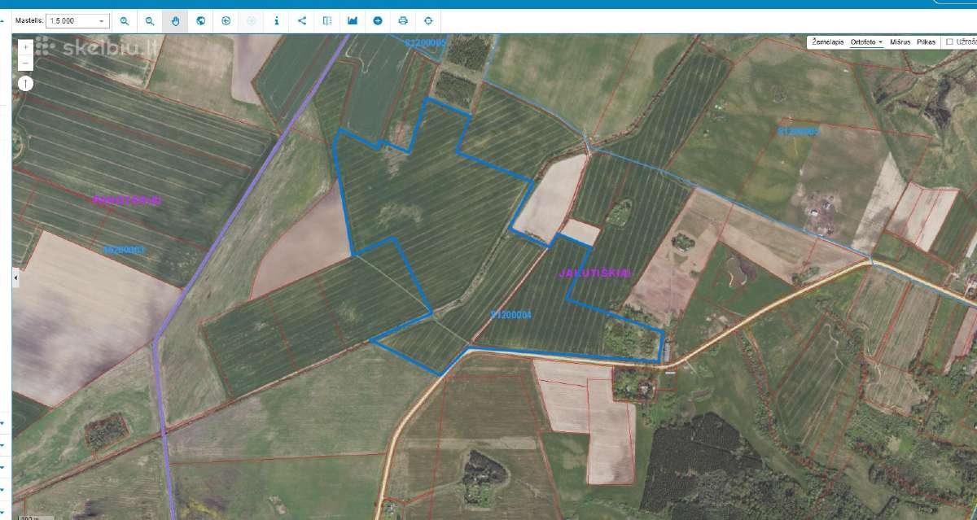977x520 pixels.
Task: Click the JAKUTIŠKIAI village label
Action: tap(595, 274)
